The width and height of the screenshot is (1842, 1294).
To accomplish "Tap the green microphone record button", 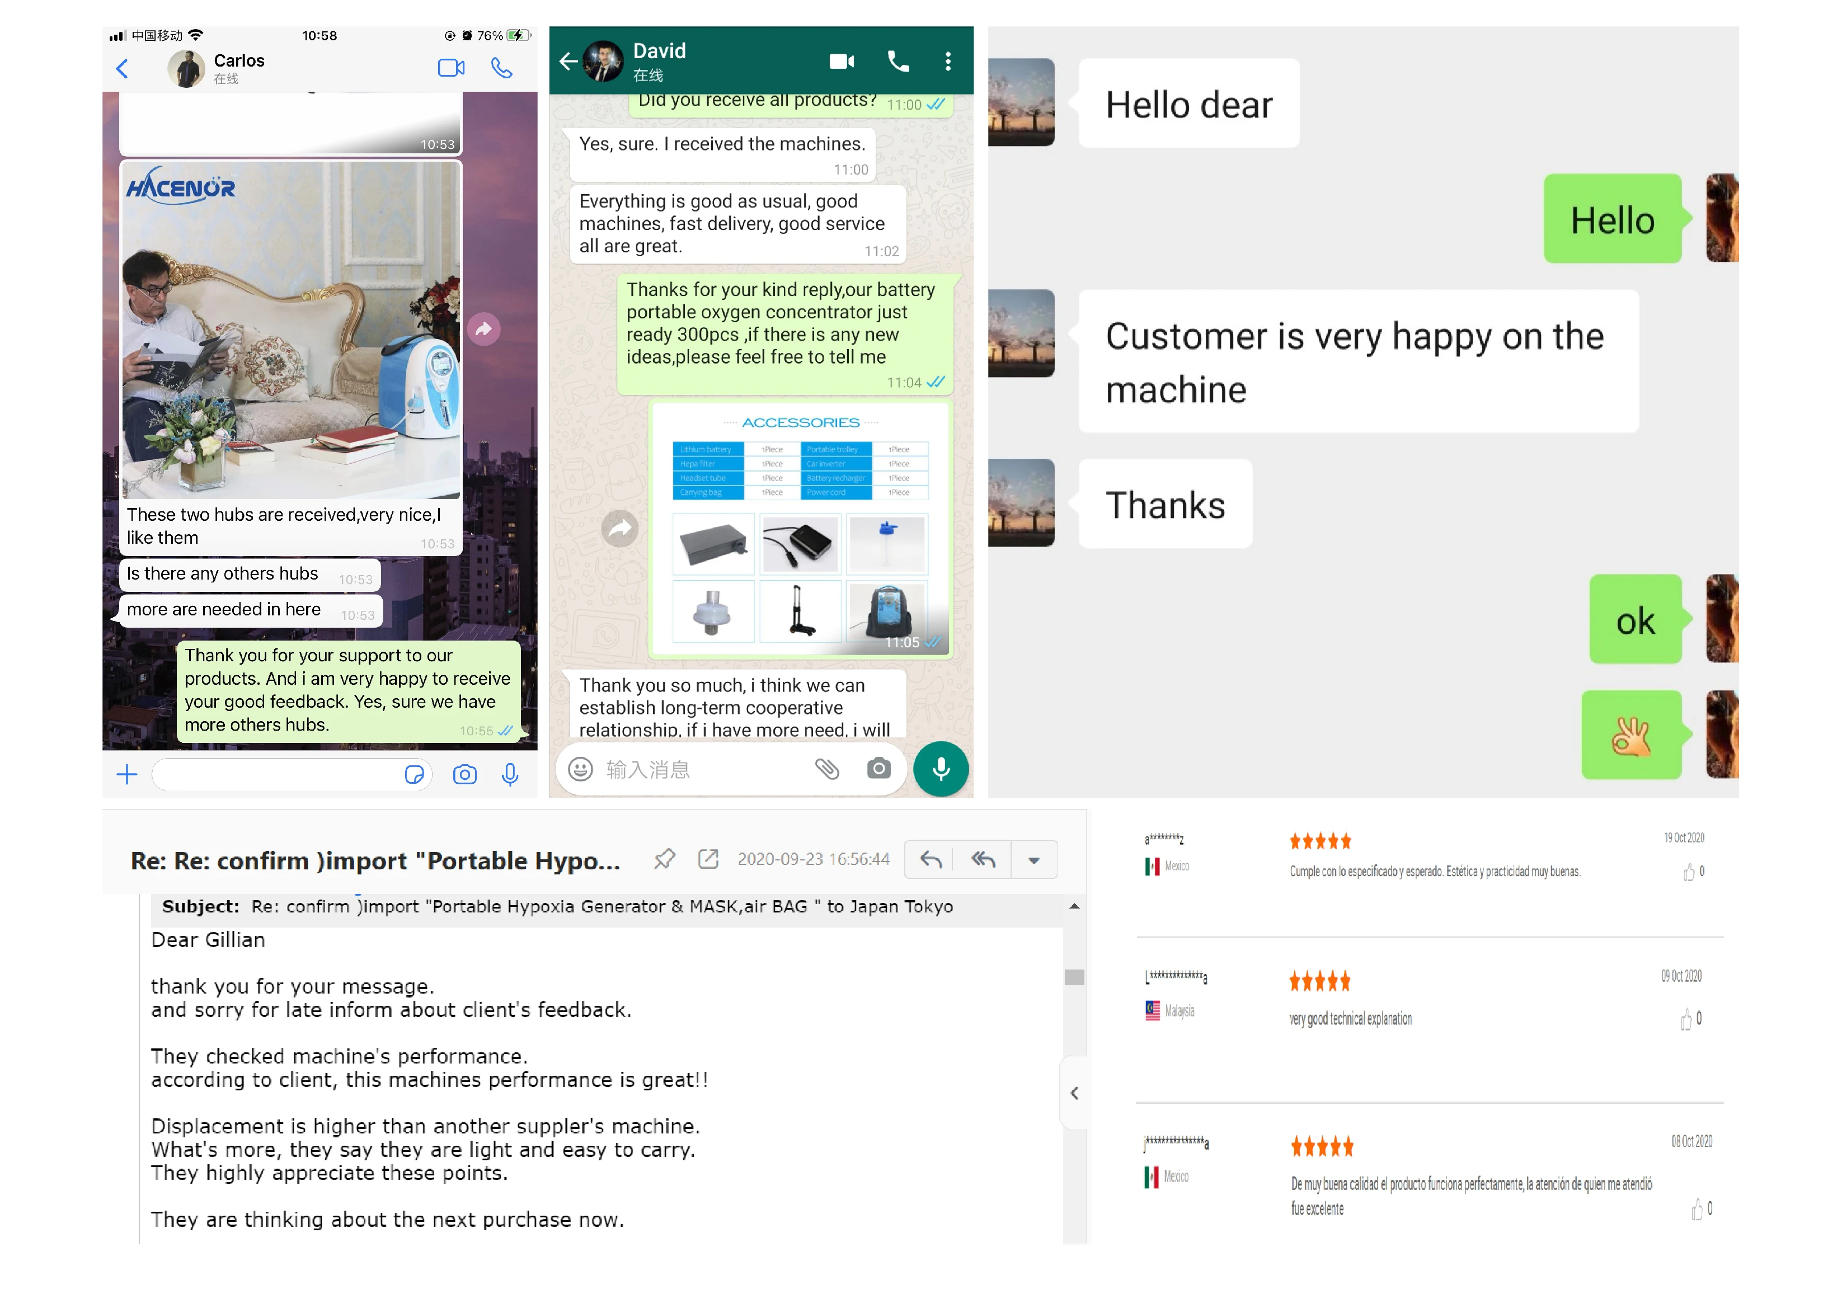I will (x=940, y=769).
